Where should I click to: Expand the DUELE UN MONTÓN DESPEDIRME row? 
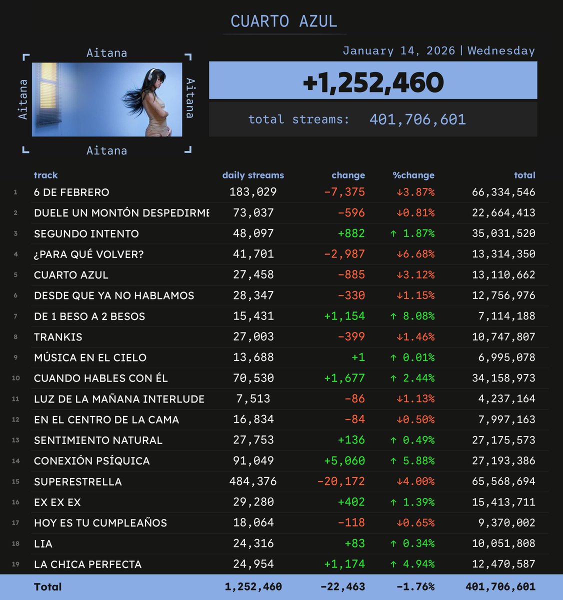120,212
